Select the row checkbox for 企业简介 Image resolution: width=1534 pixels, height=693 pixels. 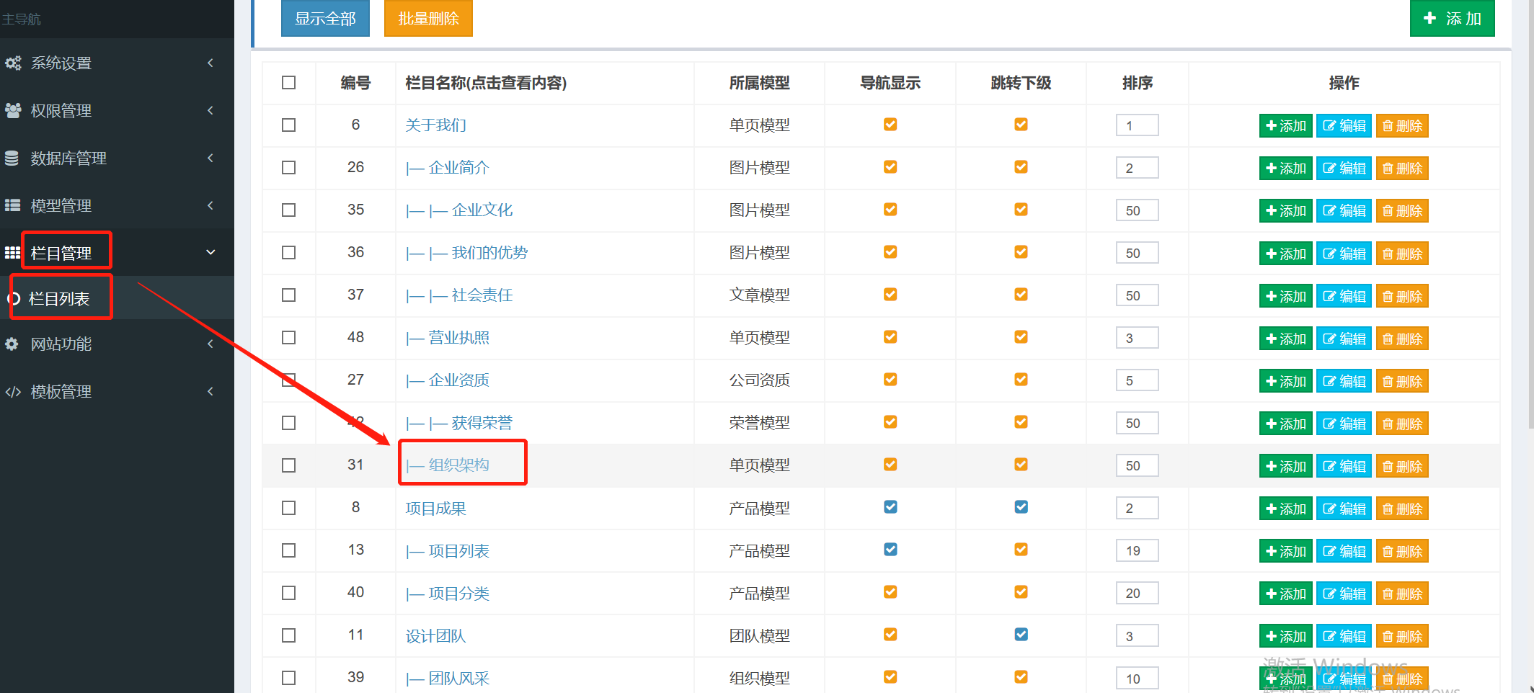click(x=289, y=168)
